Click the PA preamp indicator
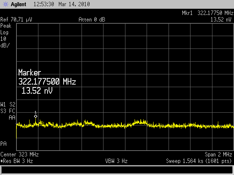234x175 pixels. coord(4,144)
